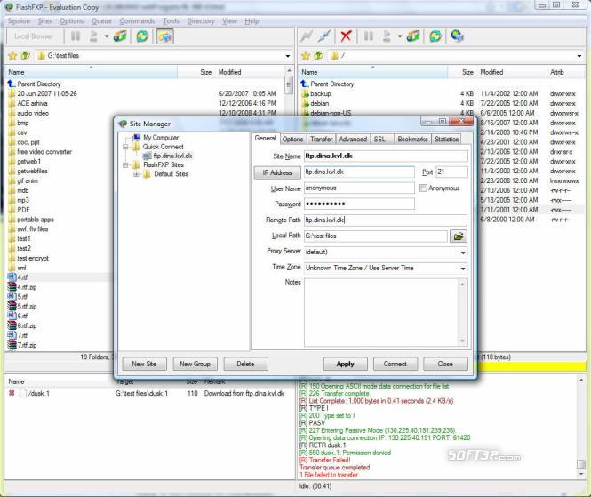
Task: Open the Sites menu
Action: (x=44, y=21)
